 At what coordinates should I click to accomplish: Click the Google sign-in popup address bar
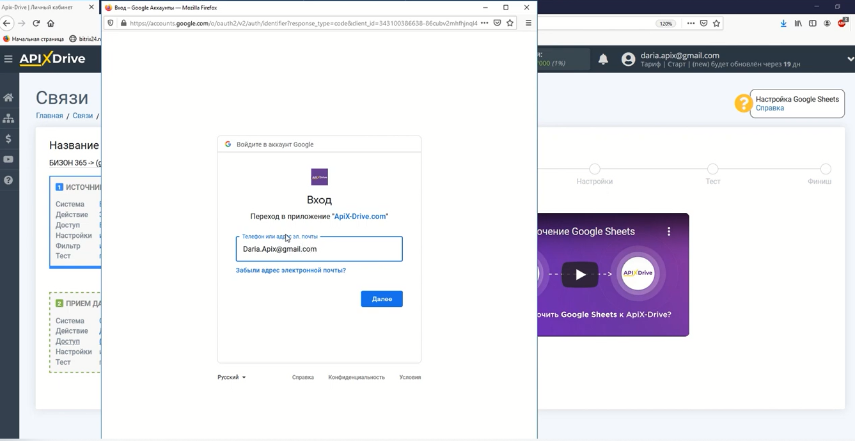(x=304, y=23)
